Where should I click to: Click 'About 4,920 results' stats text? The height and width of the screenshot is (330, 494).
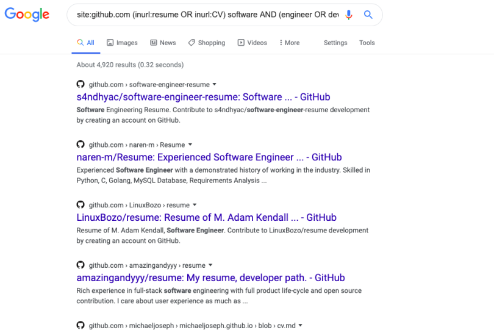[130, 65]
